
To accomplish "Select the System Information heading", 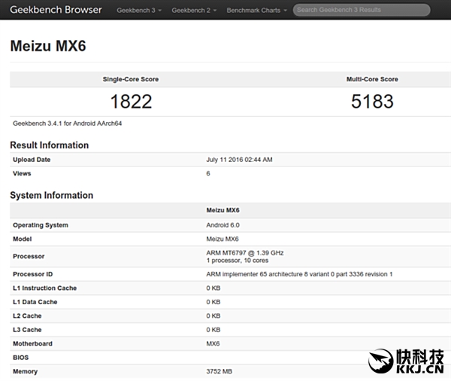I will (x=51, y=195).
